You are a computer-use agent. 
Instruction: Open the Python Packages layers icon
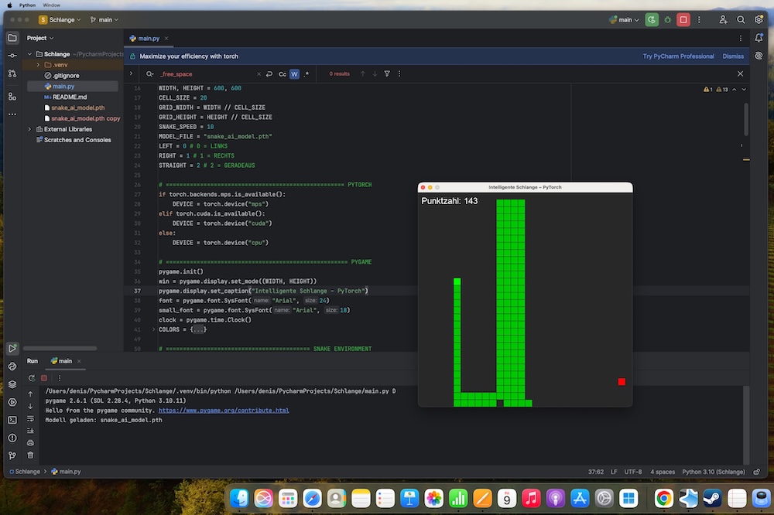coord(12,384)
